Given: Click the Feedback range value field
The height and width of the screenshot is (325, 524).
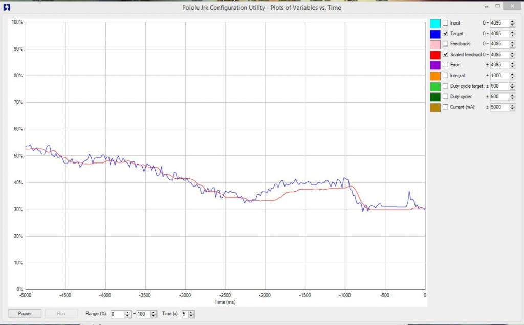Looking at the screenshot, I should pyautogui.click(x=499, y=44).
